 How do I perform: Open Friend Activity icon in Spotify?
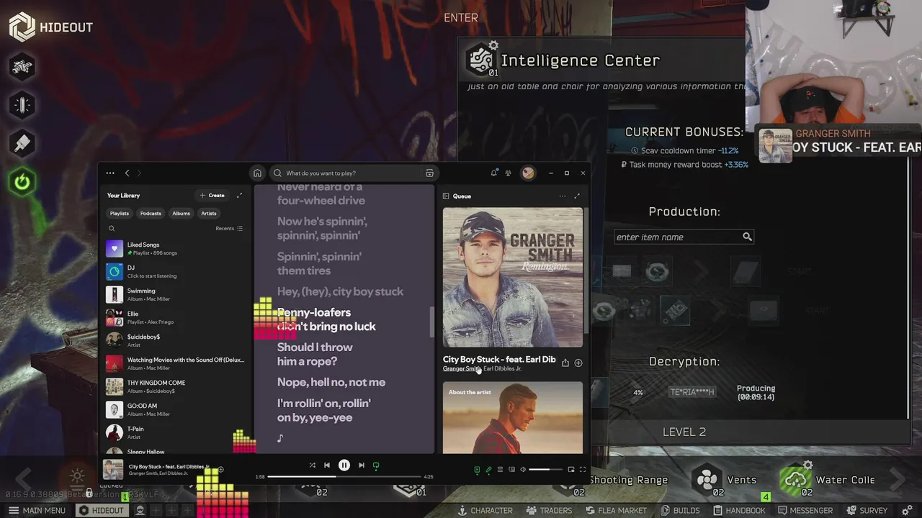508,173
